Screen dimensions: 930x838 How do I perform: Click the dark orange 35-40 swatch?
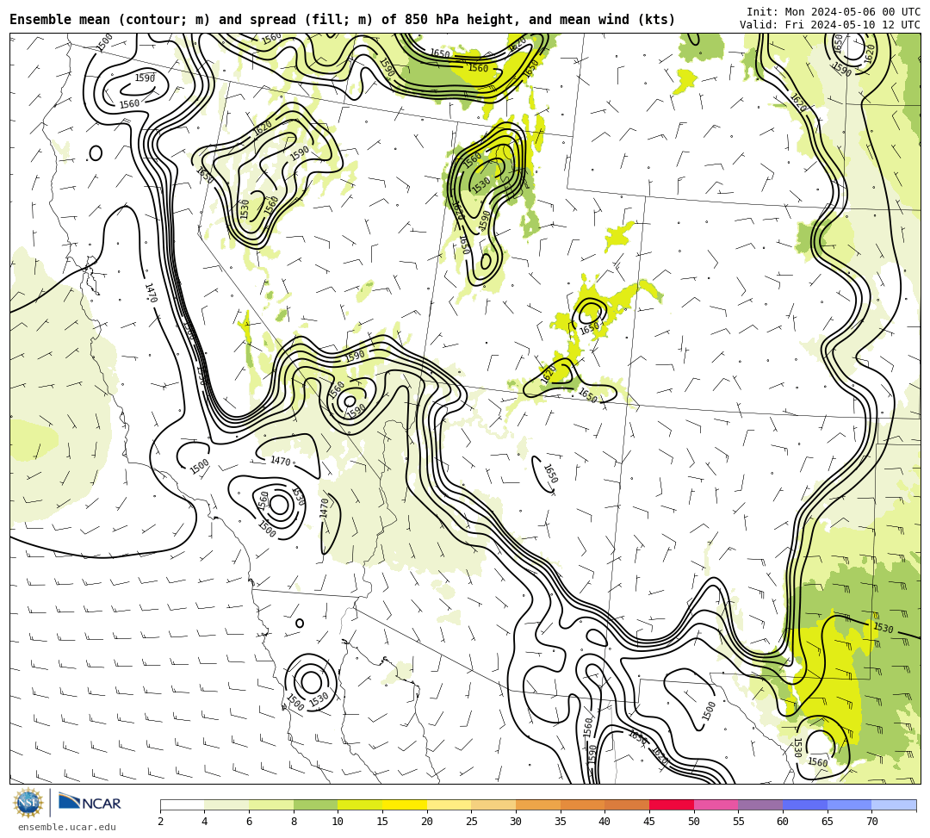(x=582, y=804)
